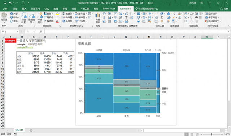Expand the 颜色 dropdown
Screen dimensions: 231x136
52,14
